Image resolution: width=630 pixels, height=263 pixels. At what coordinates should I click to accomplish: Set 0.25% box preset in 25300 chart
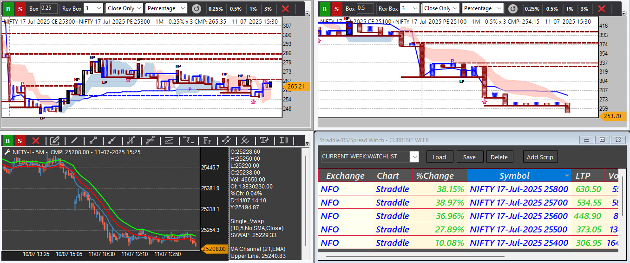point(215,9)
